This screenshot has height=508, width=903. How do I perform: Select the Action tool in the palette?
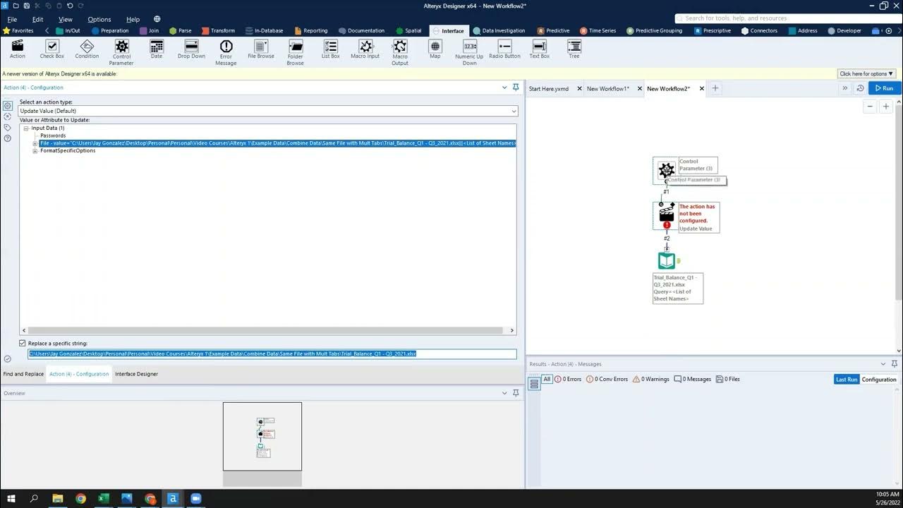click(18, 48)
